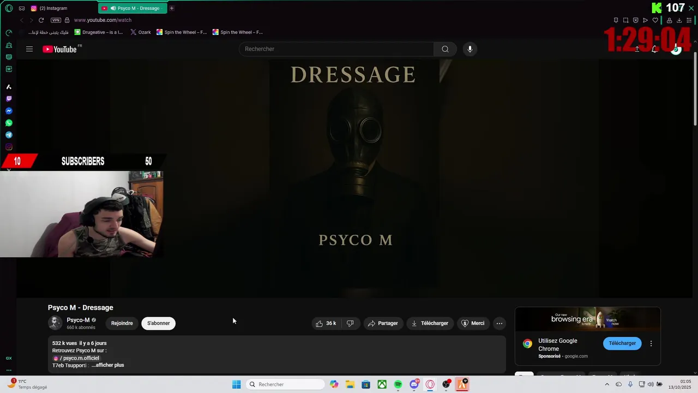
Task: Open the first Spin the Wheel bookmark
Action: 182,32
